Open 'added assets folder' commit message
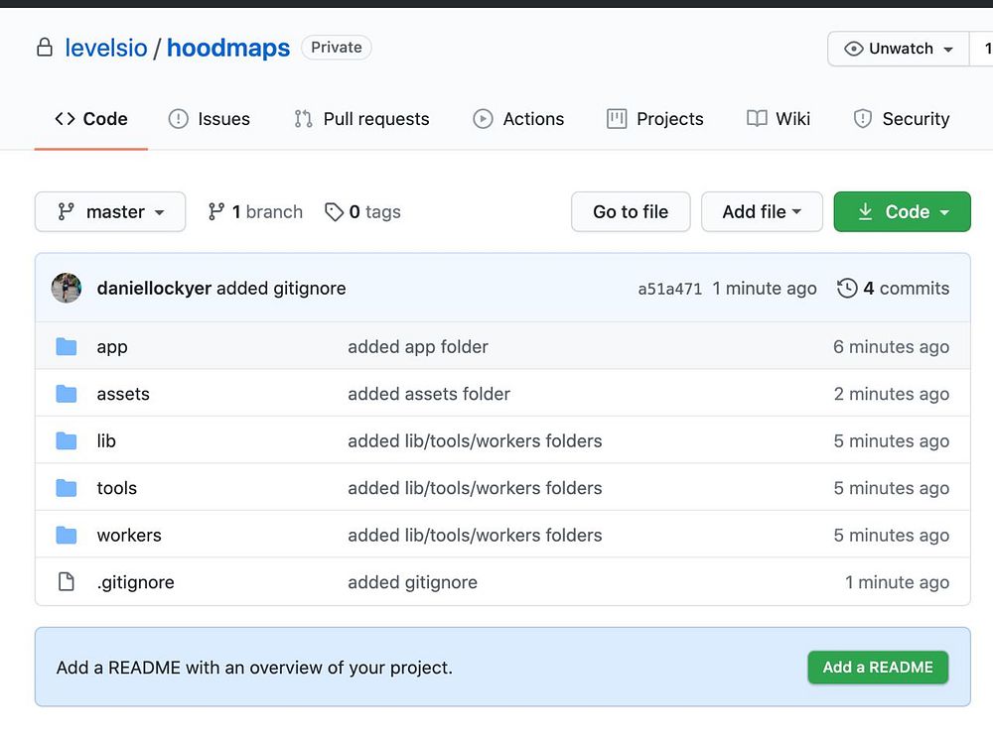Image resolution: width=993 pixels, height=739 pixels. point(429,394)
